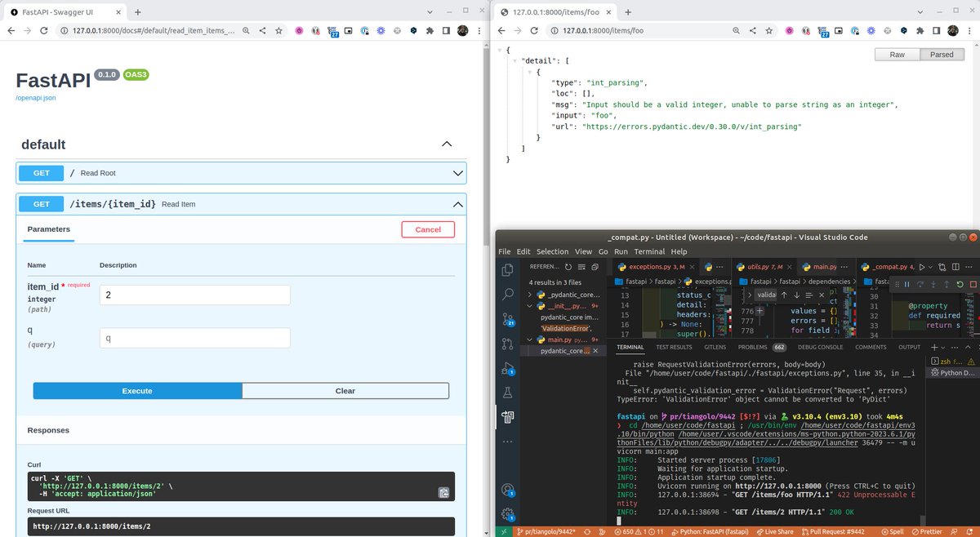The width and height of the screenshot is (980, 537).
Task: Click the debug toolbar pause button
Action: [906, 285]
